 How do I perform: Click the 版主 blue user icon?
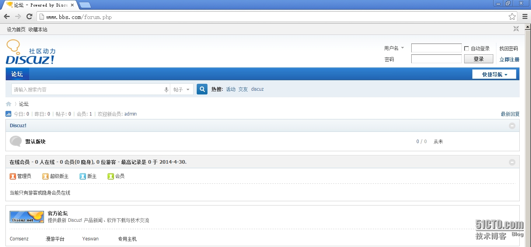83,176
